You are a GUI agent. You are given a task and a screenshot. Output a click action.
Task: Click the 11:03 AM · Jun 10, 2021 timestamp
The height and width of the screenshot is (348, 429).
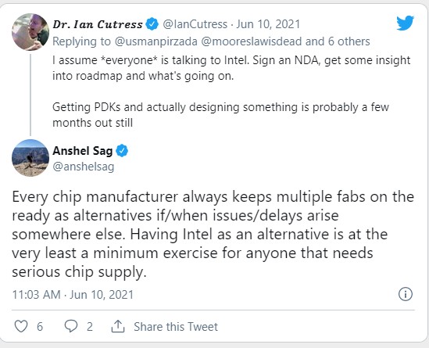point(73,295)
